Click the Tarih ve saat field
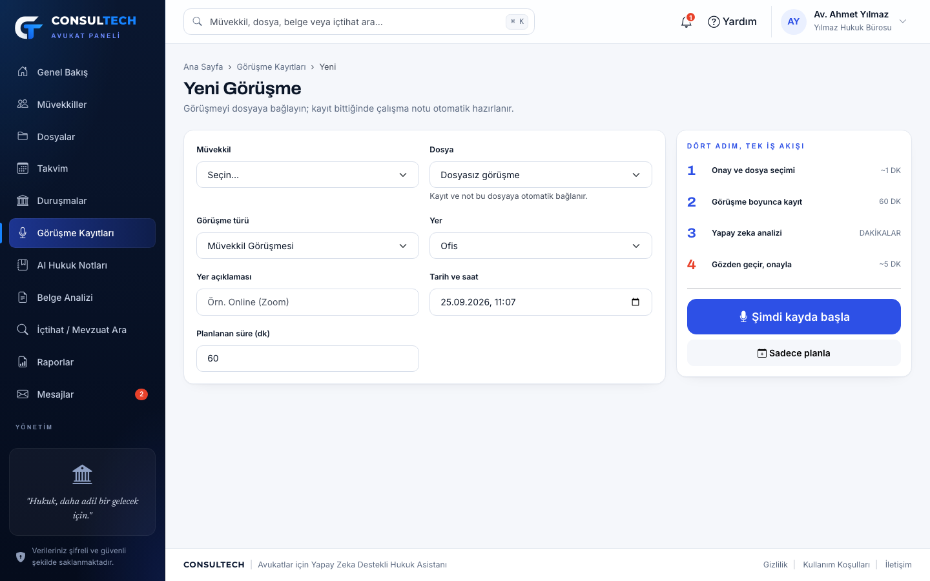930x581 pixels. tap(541, 302)
